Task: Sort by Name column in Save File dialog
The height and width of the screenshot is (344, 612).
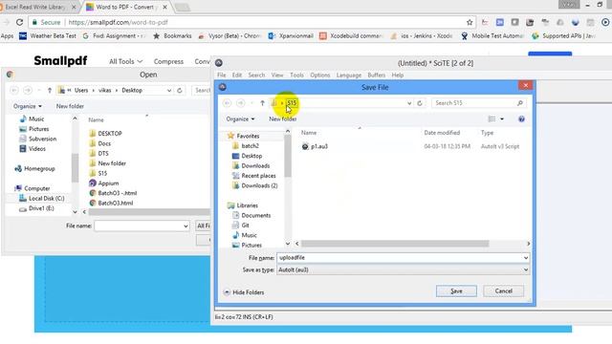Action: pos(309,133)
